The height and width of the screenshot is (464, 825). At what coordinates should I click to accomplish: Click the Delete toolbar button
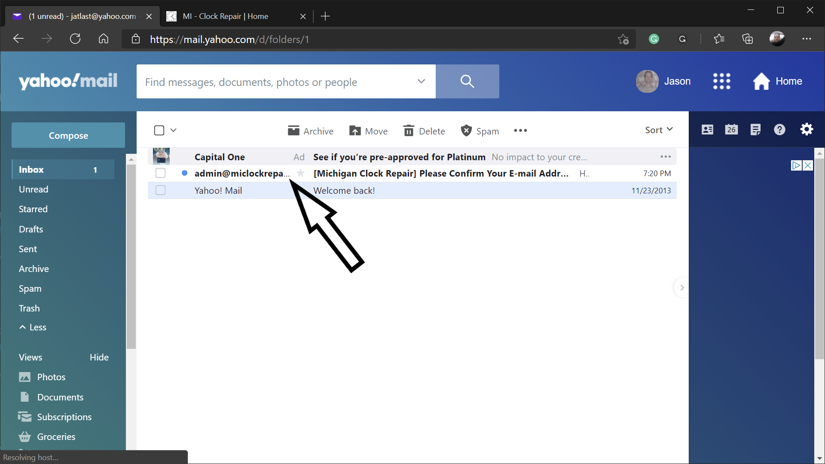[x=425, y=131]
